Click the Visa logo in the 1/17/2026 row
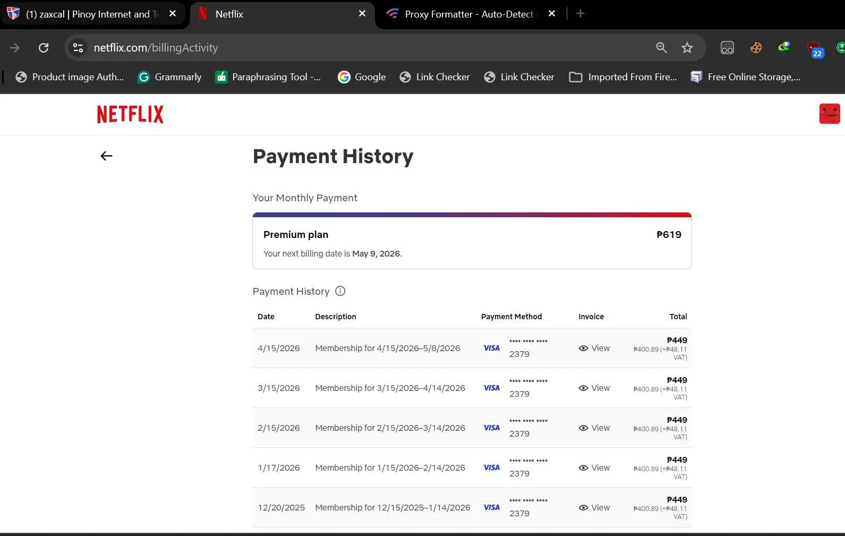The width and height of the screenshot is (845, 536). click(491, 468)
